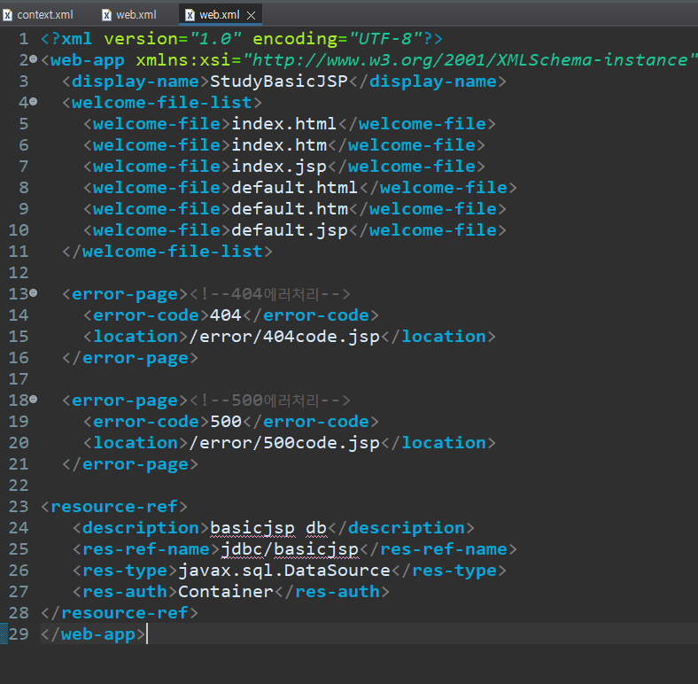
Task: Click the jdbc/basicjsp resource name
Action: click(290, 549)
